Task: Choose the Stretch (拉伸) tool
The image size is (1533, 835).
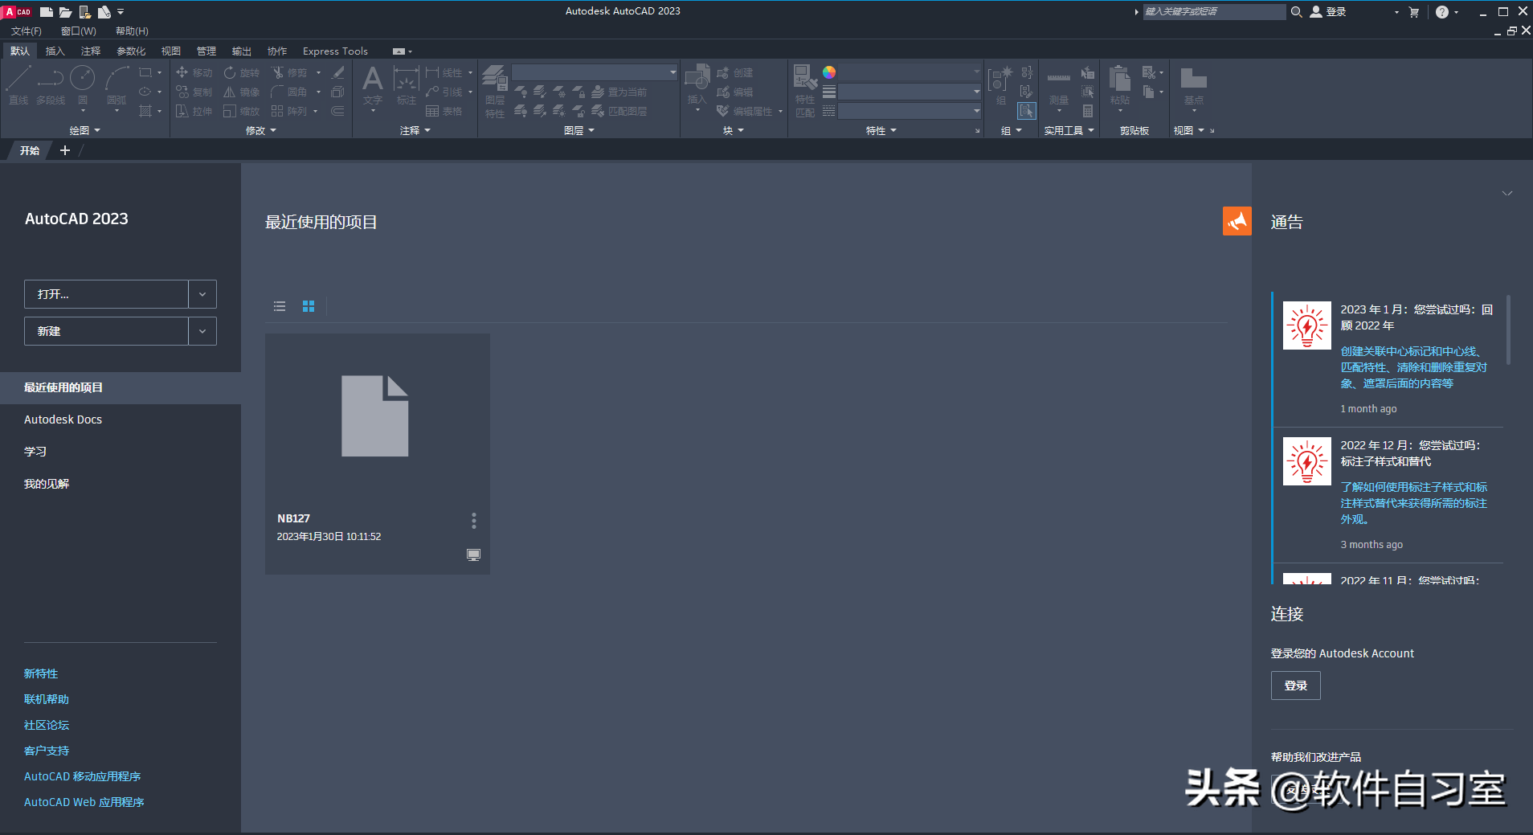Action: (x=194, y=111)
